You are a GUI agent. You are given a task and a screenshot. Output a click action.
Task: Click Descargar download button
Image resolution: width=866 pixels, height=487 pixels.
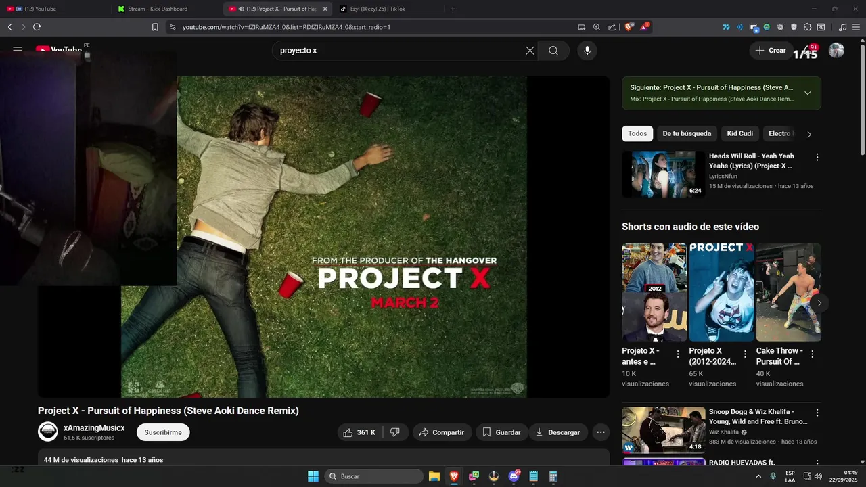pos(558,432)
